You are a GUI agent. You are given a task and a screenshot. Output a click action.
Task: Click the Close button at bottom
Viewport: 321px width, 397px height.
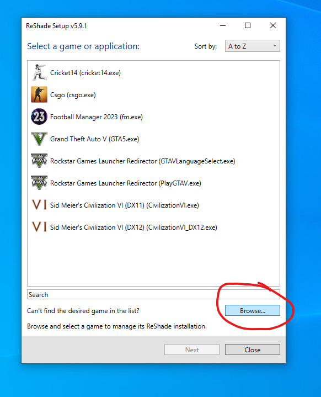(x=253, y=350)
